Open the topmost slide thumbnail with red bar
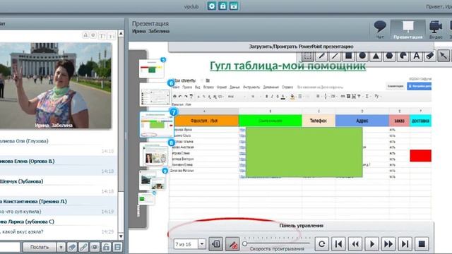 point(152,68)
